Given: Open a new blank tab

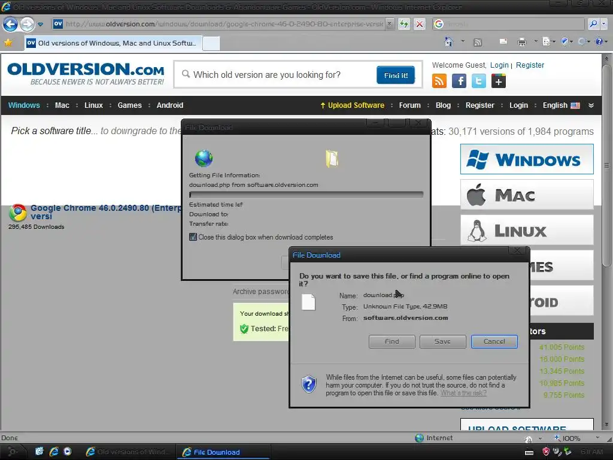Looking at the screenshot, I should [x=211, y=43].
